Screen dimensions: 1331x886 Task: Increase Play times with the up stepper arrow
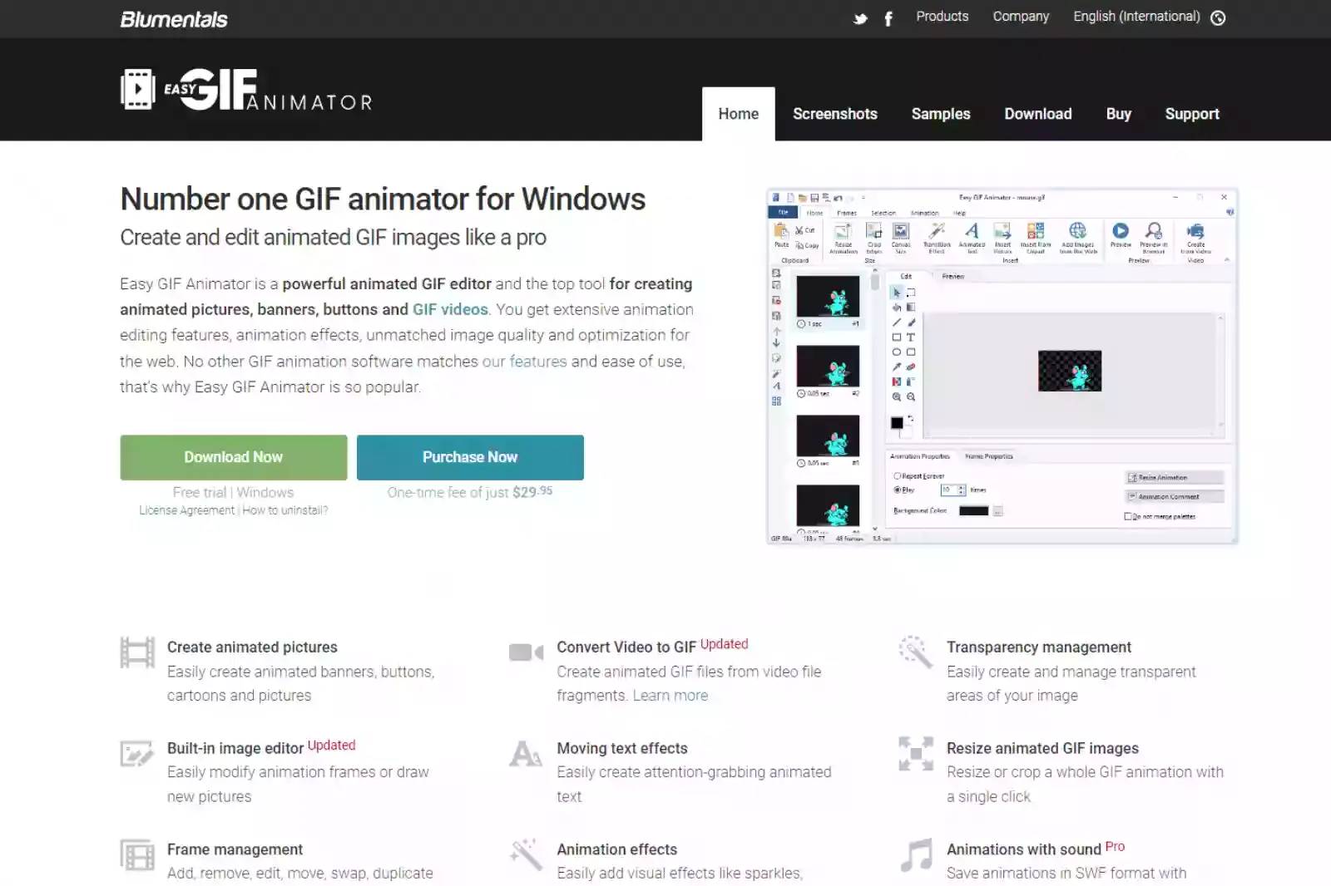(960, 487)
